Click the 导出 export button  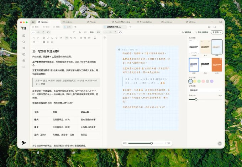92,32
